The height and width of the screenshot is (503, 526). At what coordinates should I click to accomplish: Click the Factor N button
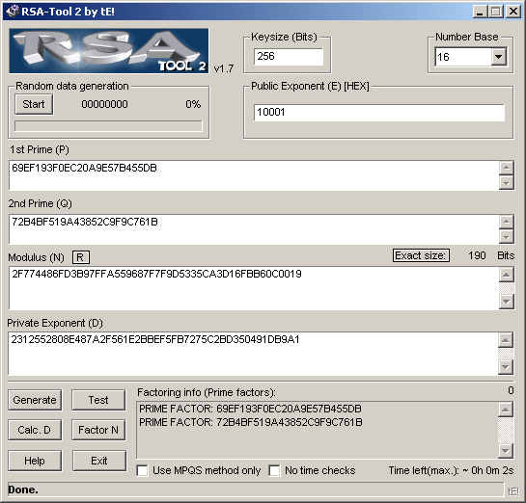click(x=98, y=430)
